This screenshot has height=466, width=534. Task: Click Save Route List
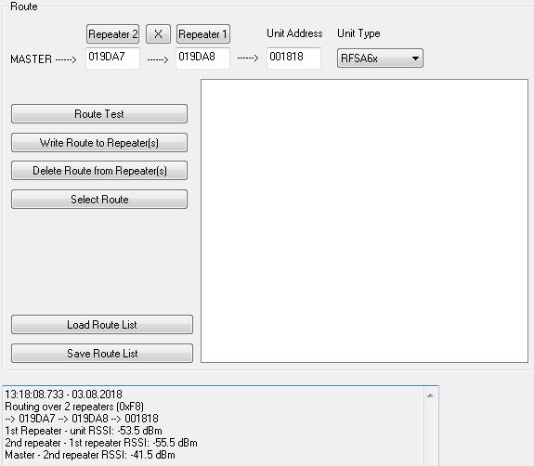[102, 353]
